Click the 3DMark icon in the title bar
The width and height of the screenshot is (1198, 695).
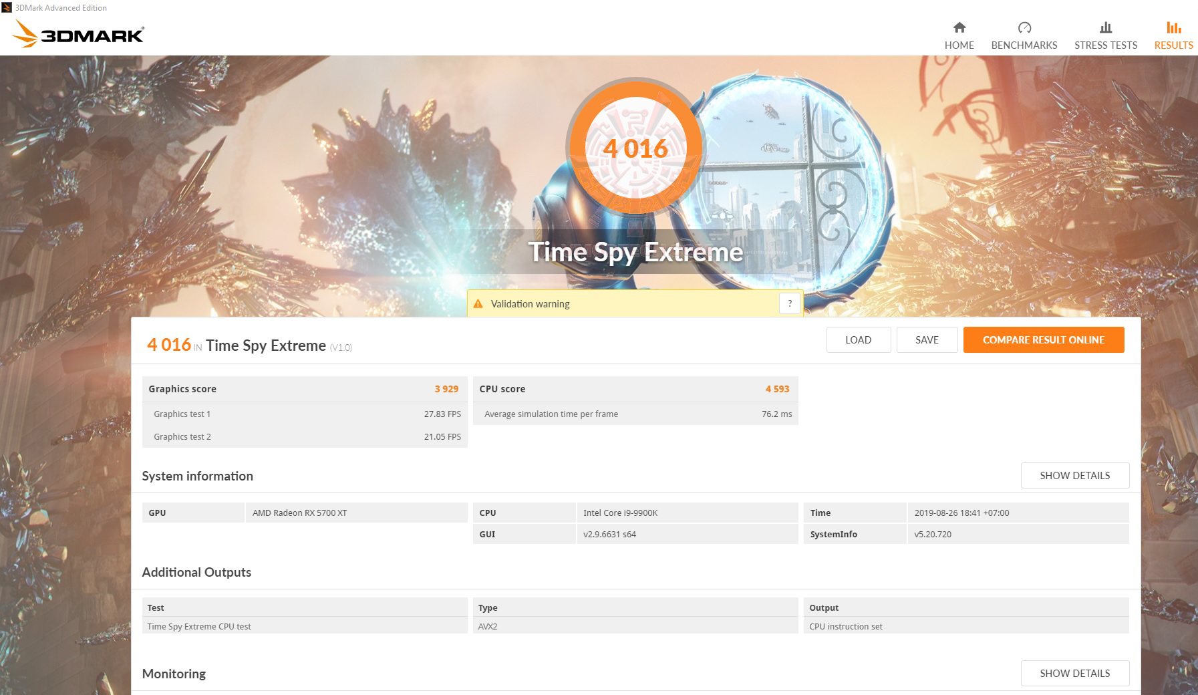click(6, 7)
